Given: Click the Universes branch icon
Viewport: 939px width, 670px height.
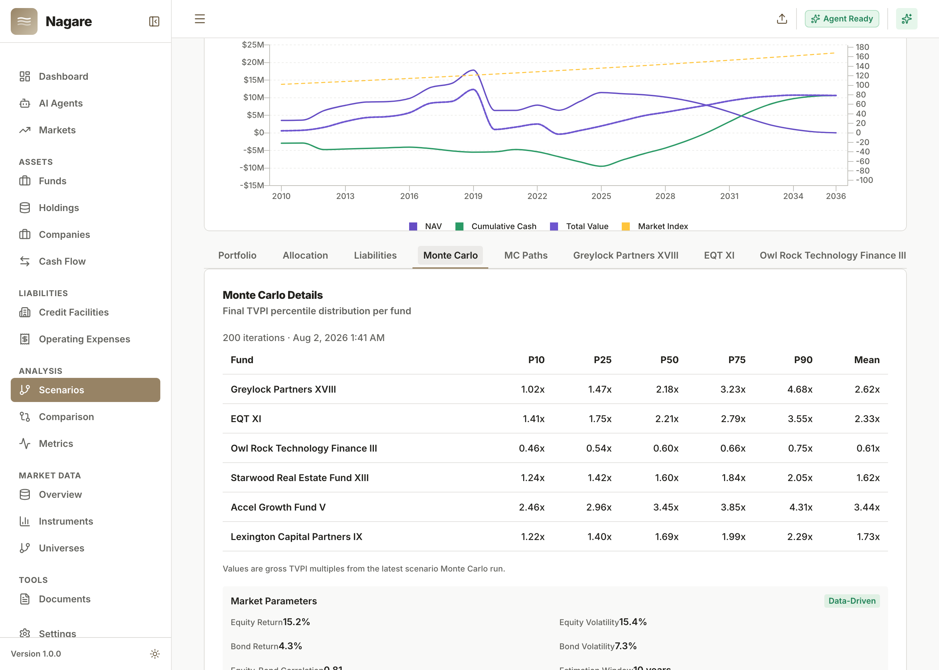Looking at the screenshot, I should tap(25, 548).
